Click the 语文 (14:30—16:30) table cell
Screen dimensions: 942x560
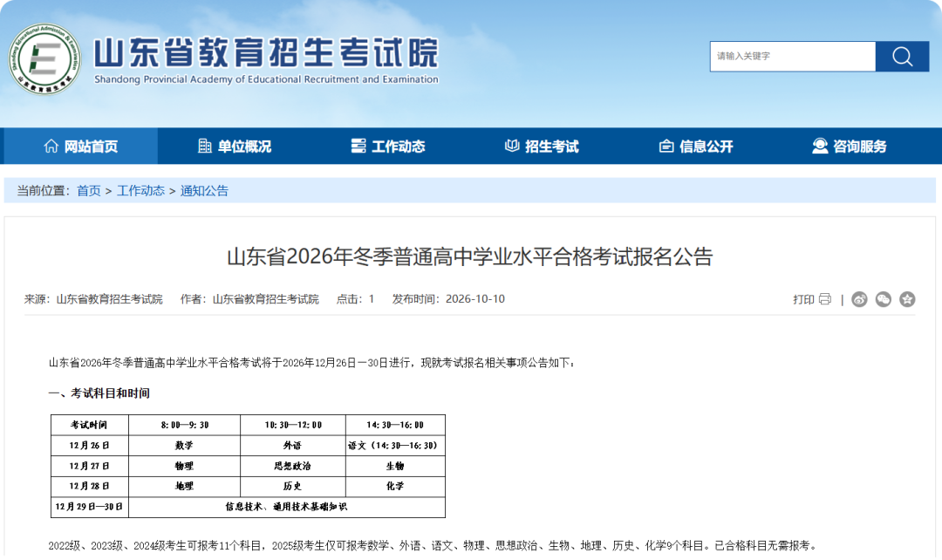point(395,445)
